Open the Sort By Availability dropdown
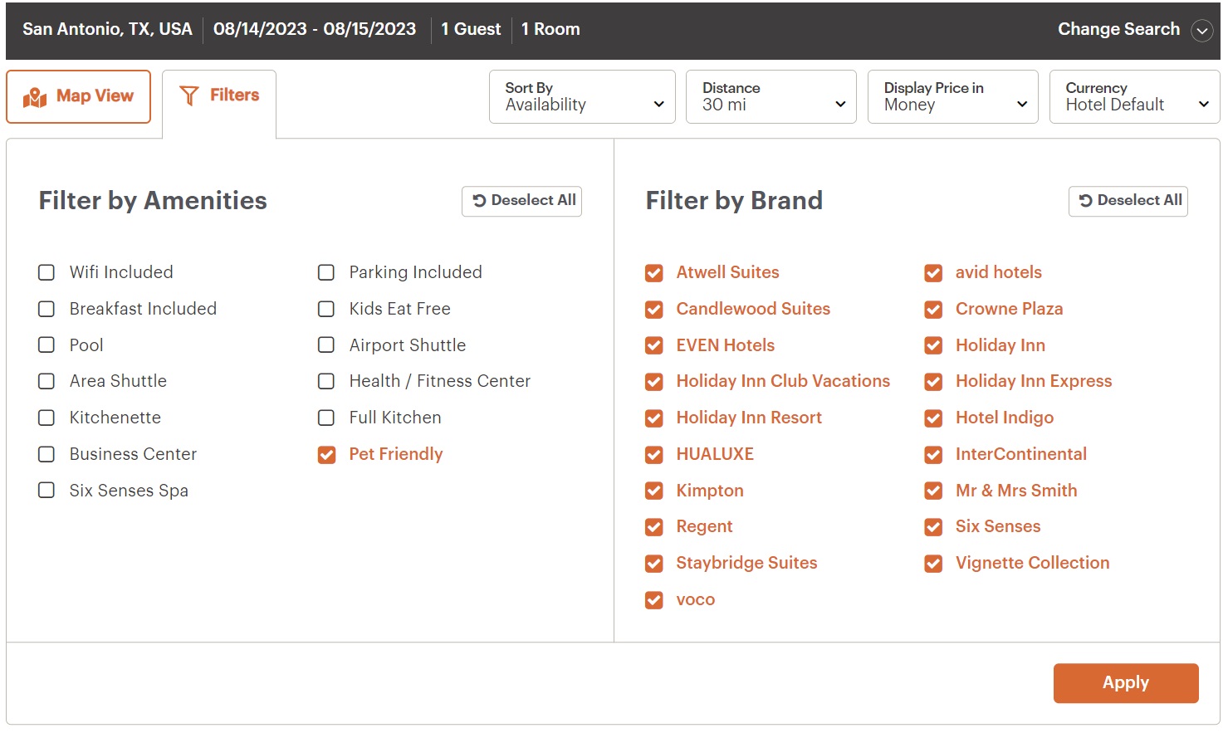Viewport: 1228px width, 733px height. click(x=582, y=96)
